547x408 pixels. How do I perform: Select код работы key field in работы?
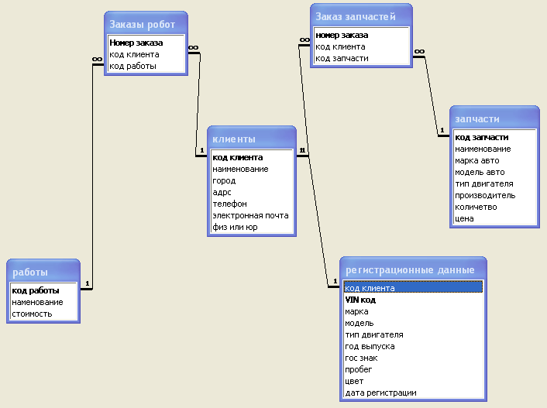click(x=43, y=290)
